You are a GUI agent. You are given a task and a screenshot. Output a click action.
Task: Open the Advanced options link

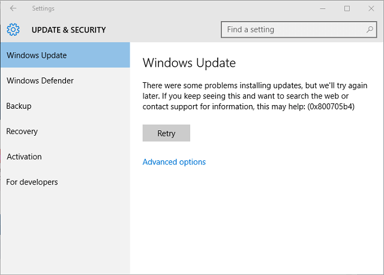click(x=174, y=162)
